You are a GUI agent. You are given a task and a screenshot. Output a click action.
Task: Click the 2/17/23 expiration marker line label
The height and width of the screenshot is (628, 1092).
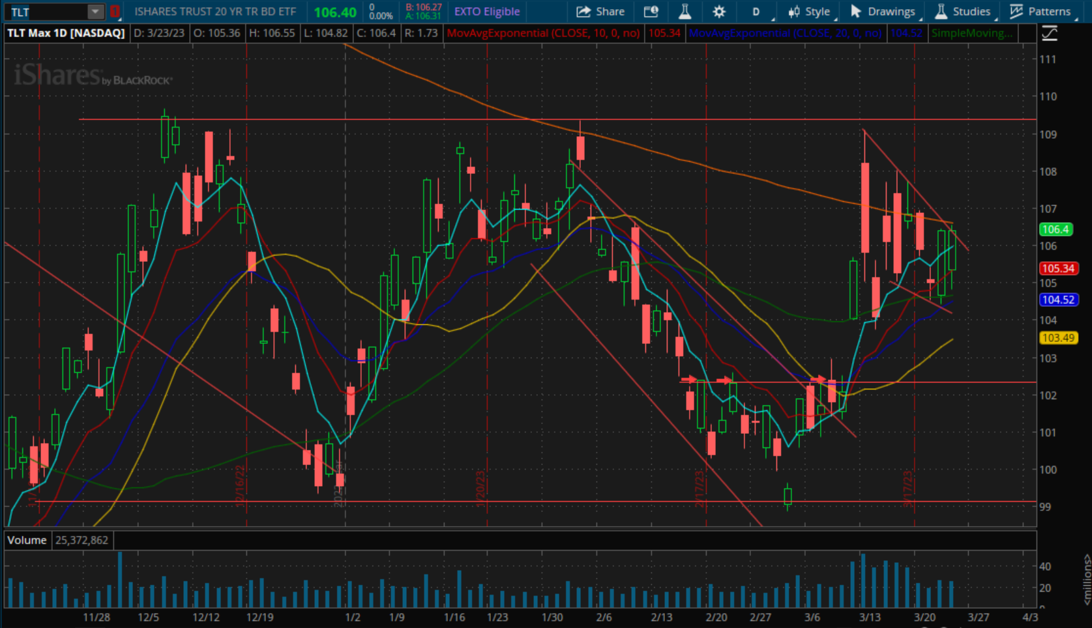[x=700, y=489]
